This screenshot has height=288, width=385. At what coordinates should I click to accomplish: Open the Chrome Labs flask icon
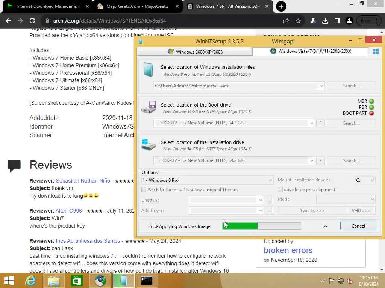[x=313, y=21]
